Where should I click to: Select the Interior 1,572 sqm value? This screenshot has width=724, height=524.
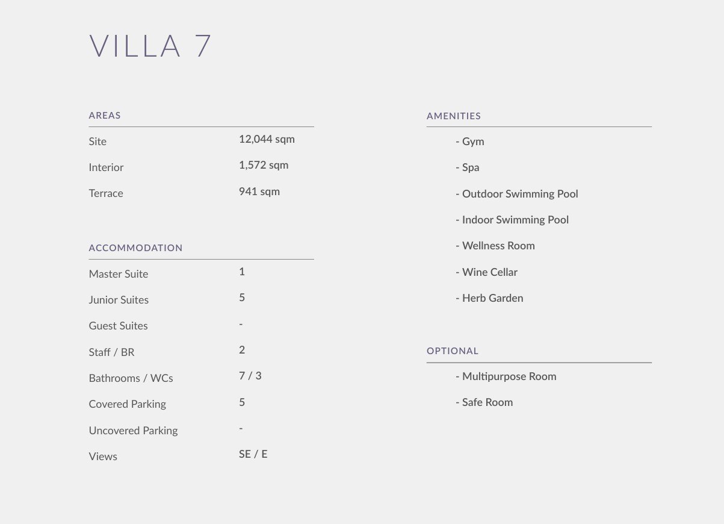pos(264,166)
